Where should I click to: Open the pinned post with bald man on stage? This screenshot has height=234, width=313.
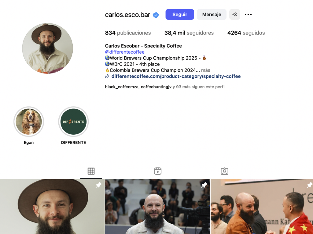tap(158, 207)
